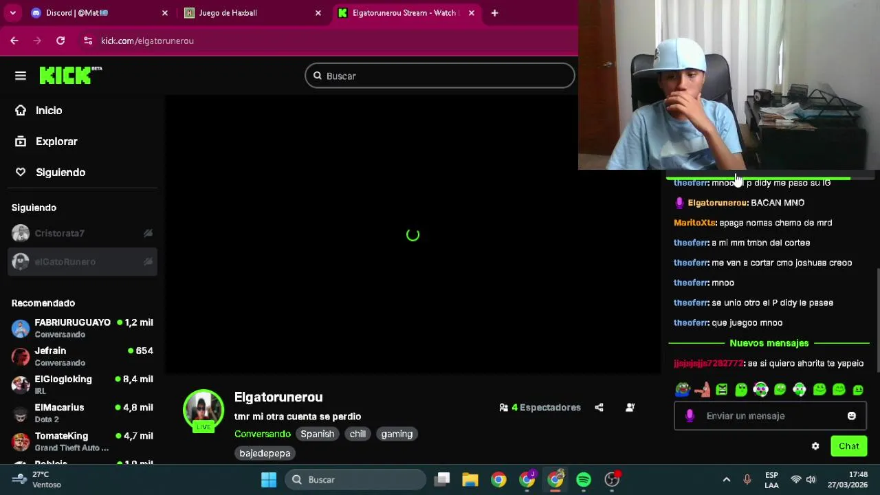Screen dimensions: 880x495
Task: Open chat settings gear
Action: pyautogui.click(x=815, y=446)
